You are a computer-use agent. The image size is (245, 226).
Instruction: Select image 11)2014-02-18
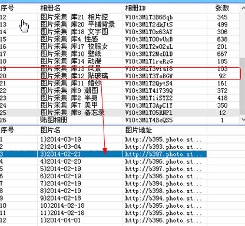[62, 213]
